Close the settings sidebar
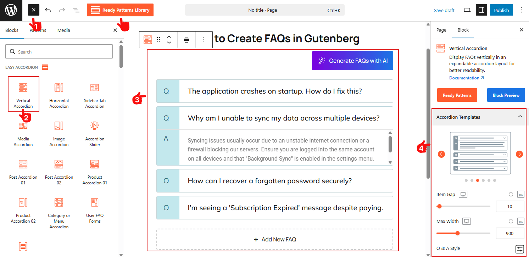 pos(521,30)
